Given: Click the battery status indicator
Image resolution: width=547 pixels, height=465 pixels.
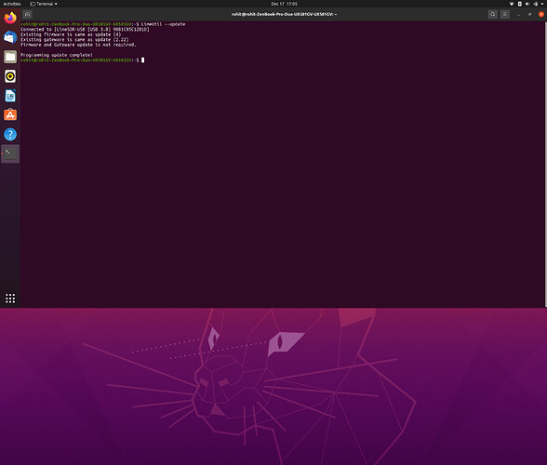Looking at the screenshot, I should click(x=535, y=4).
